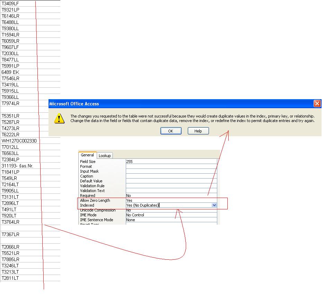Click OK in the Access error dialog
Viewport: 324px width, 303px height.
[x=171, y=131]
